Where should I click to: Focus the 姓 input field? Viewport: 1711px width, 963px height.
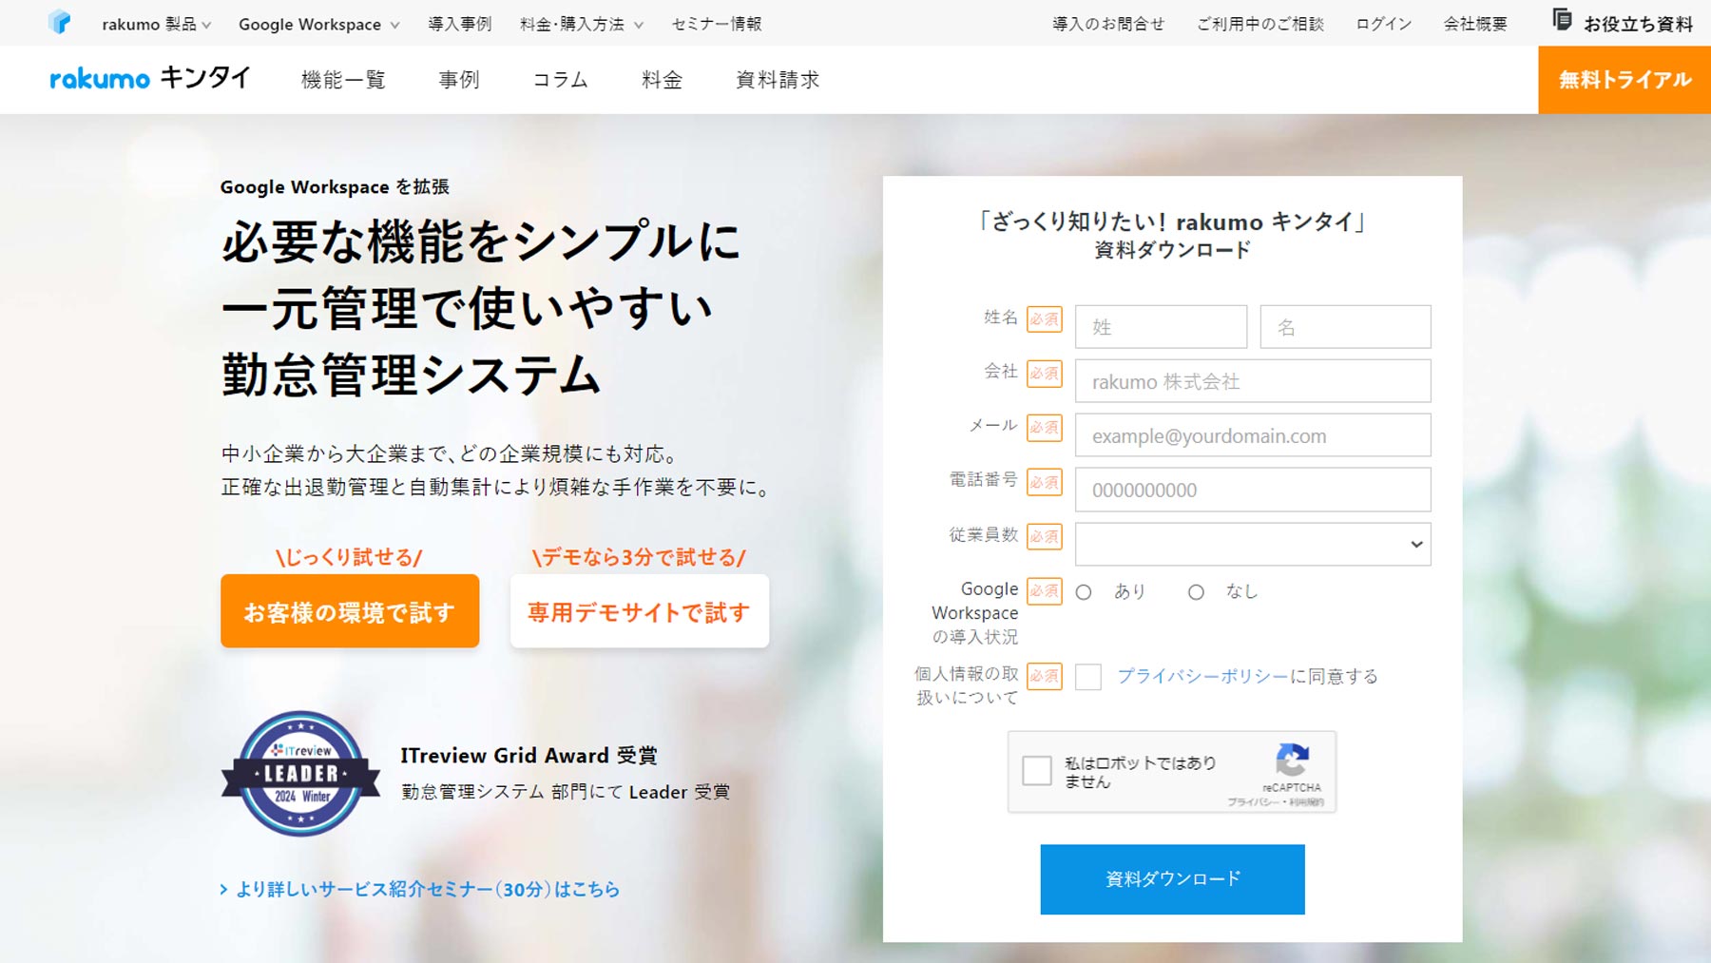click(1161, 327)
